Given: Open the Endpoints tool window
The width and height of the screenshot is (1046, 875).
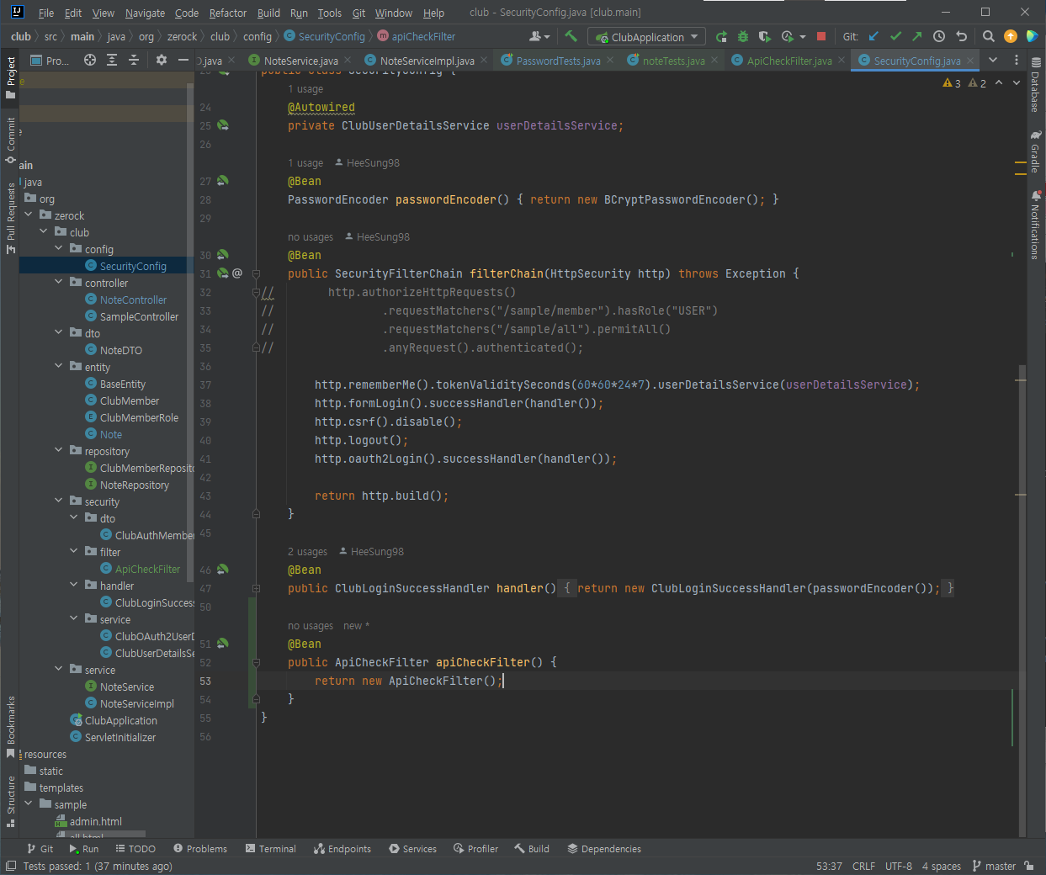Looking at the screenshot, I should [342, 849].
